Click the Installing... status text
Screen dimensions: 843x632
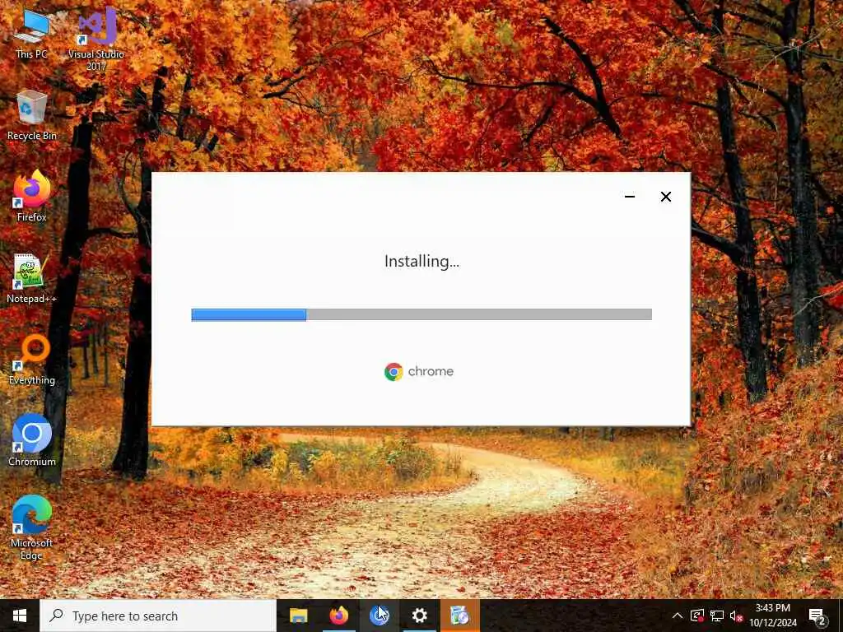[421, 261]
